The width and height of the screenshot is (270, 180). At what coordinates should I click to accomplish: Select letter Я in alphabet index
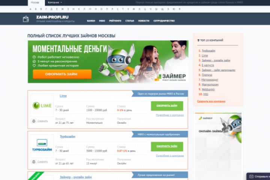tap(179, 9)
